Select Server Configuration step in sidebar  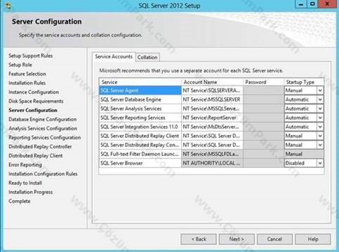(33, 110)
